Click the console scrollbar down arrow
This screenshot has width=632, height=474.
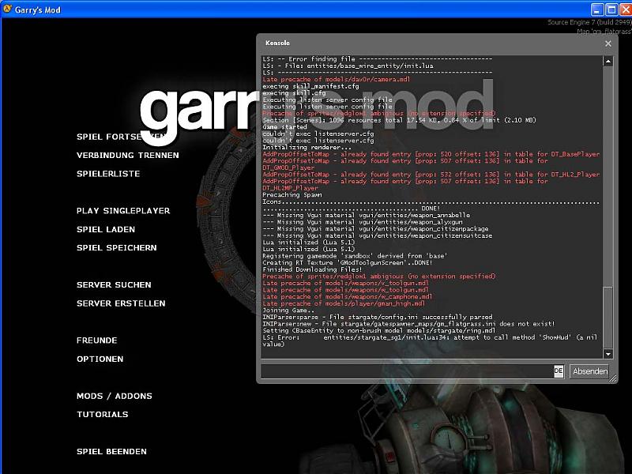[x=608, y=353]
